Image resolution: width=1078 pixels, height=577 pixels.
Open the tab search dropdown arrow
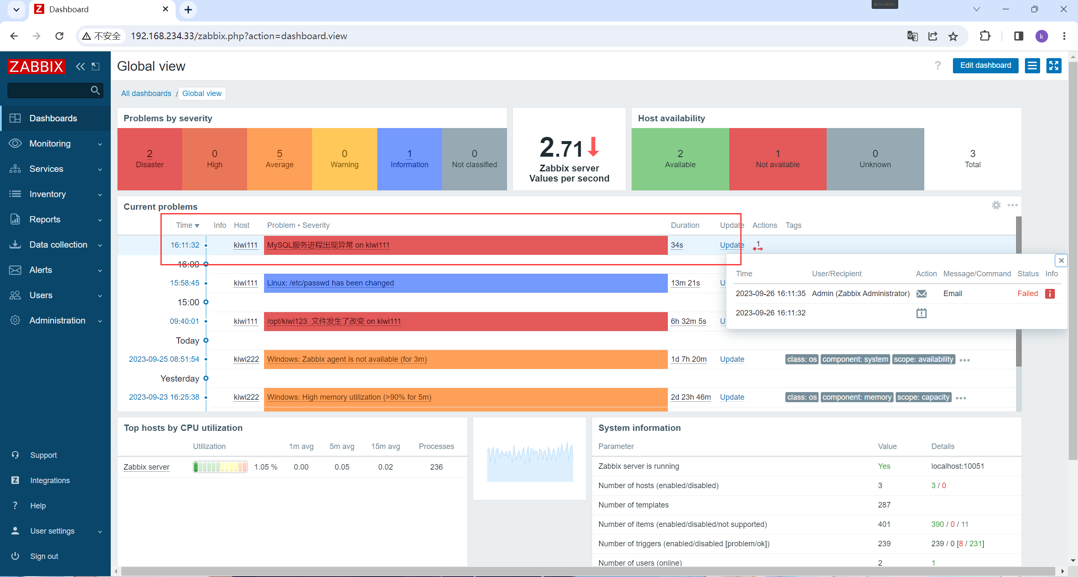tap(16, 9)
